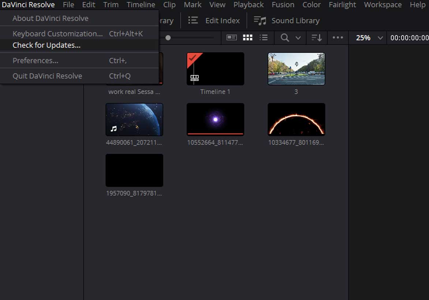Select About DaVinci Resolve
This screenshot has width=429, height=300.
tap(79, 18)
